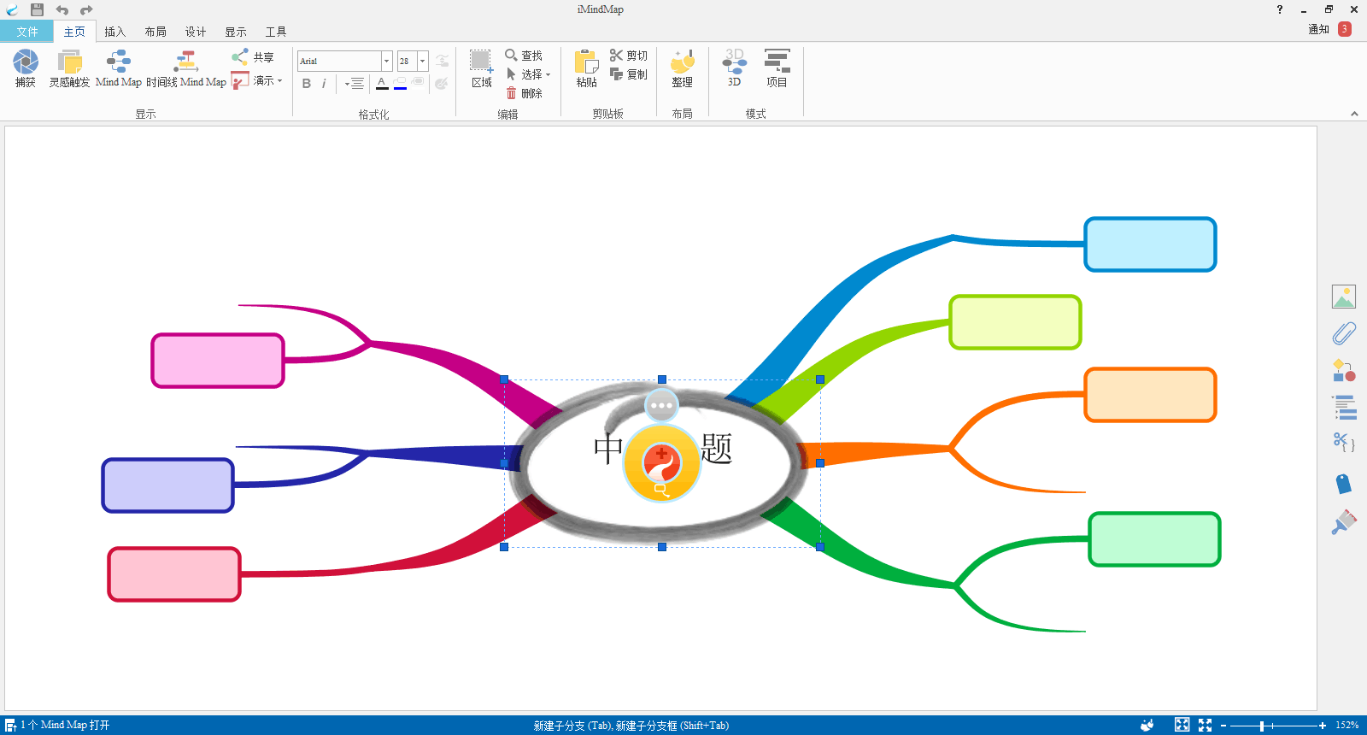Click 复制 copy button
This screenshot has height=735, width=1367.
(x=629, y=74)
